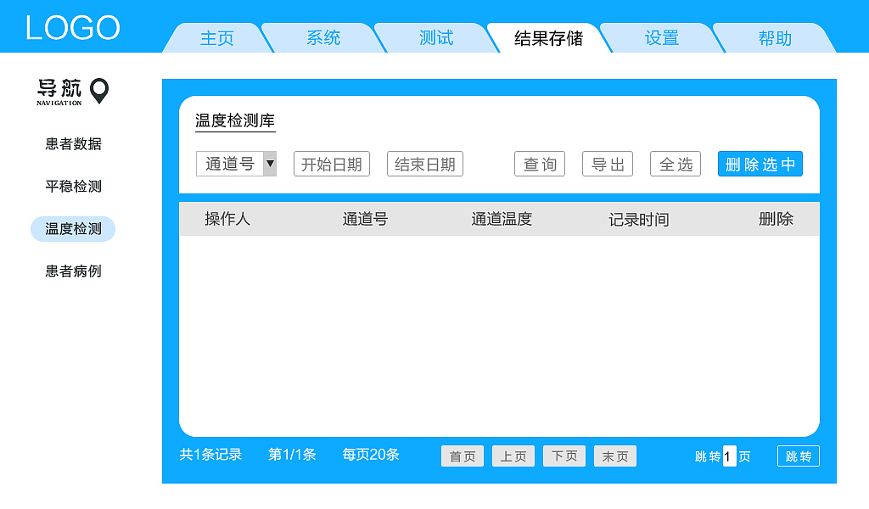Enable 全选 to select all records

[676, 164]
